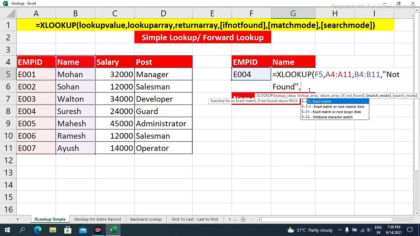Open Microsoft Store from taskbar

pos(68,230)
